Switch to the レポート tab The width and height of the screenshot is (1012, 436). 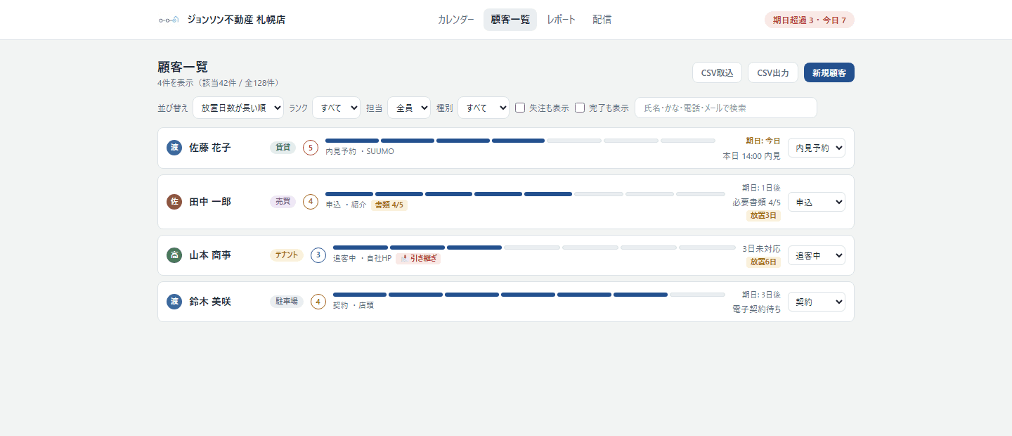[562, 20]
